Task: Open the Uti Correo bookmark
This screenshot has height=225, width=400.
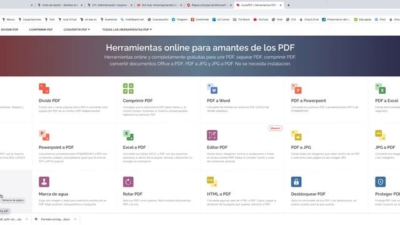Action: [221, 19]
